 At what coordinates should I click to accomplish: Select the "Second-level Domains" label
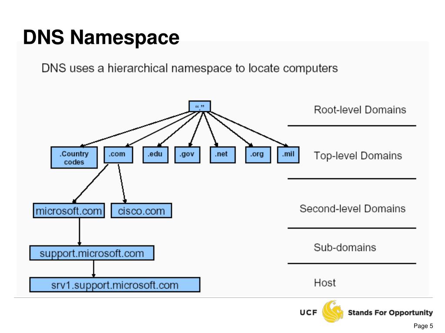352,209
